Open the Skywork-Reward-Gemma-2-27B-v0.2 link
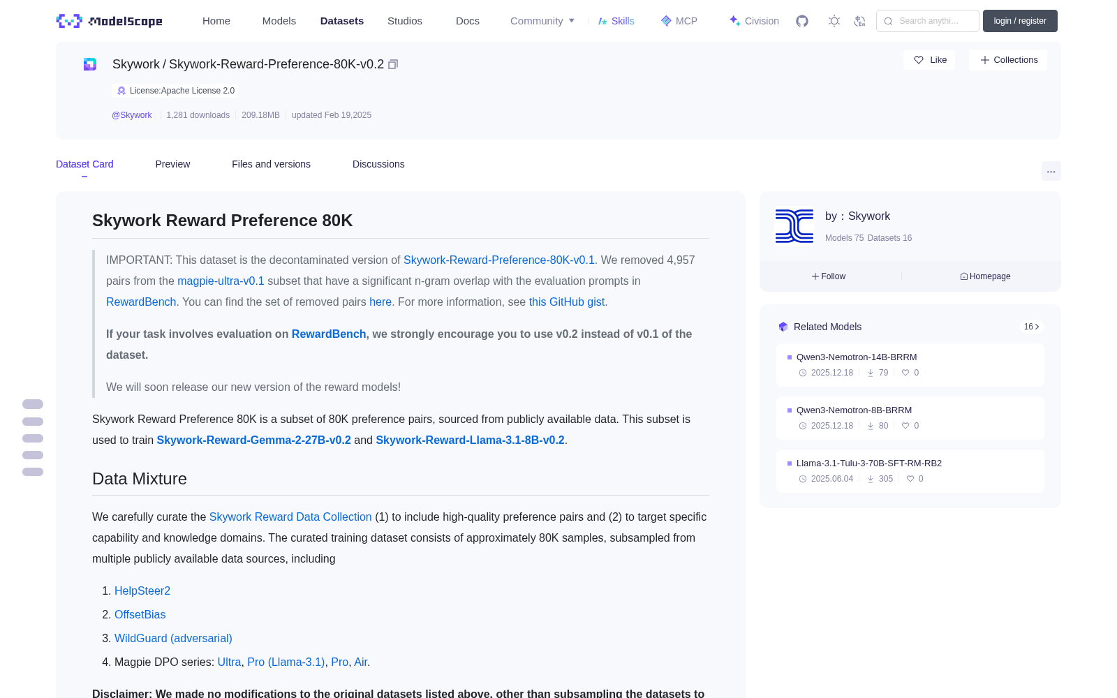Viewport: 1117px width, 698px height. (254, 440)
